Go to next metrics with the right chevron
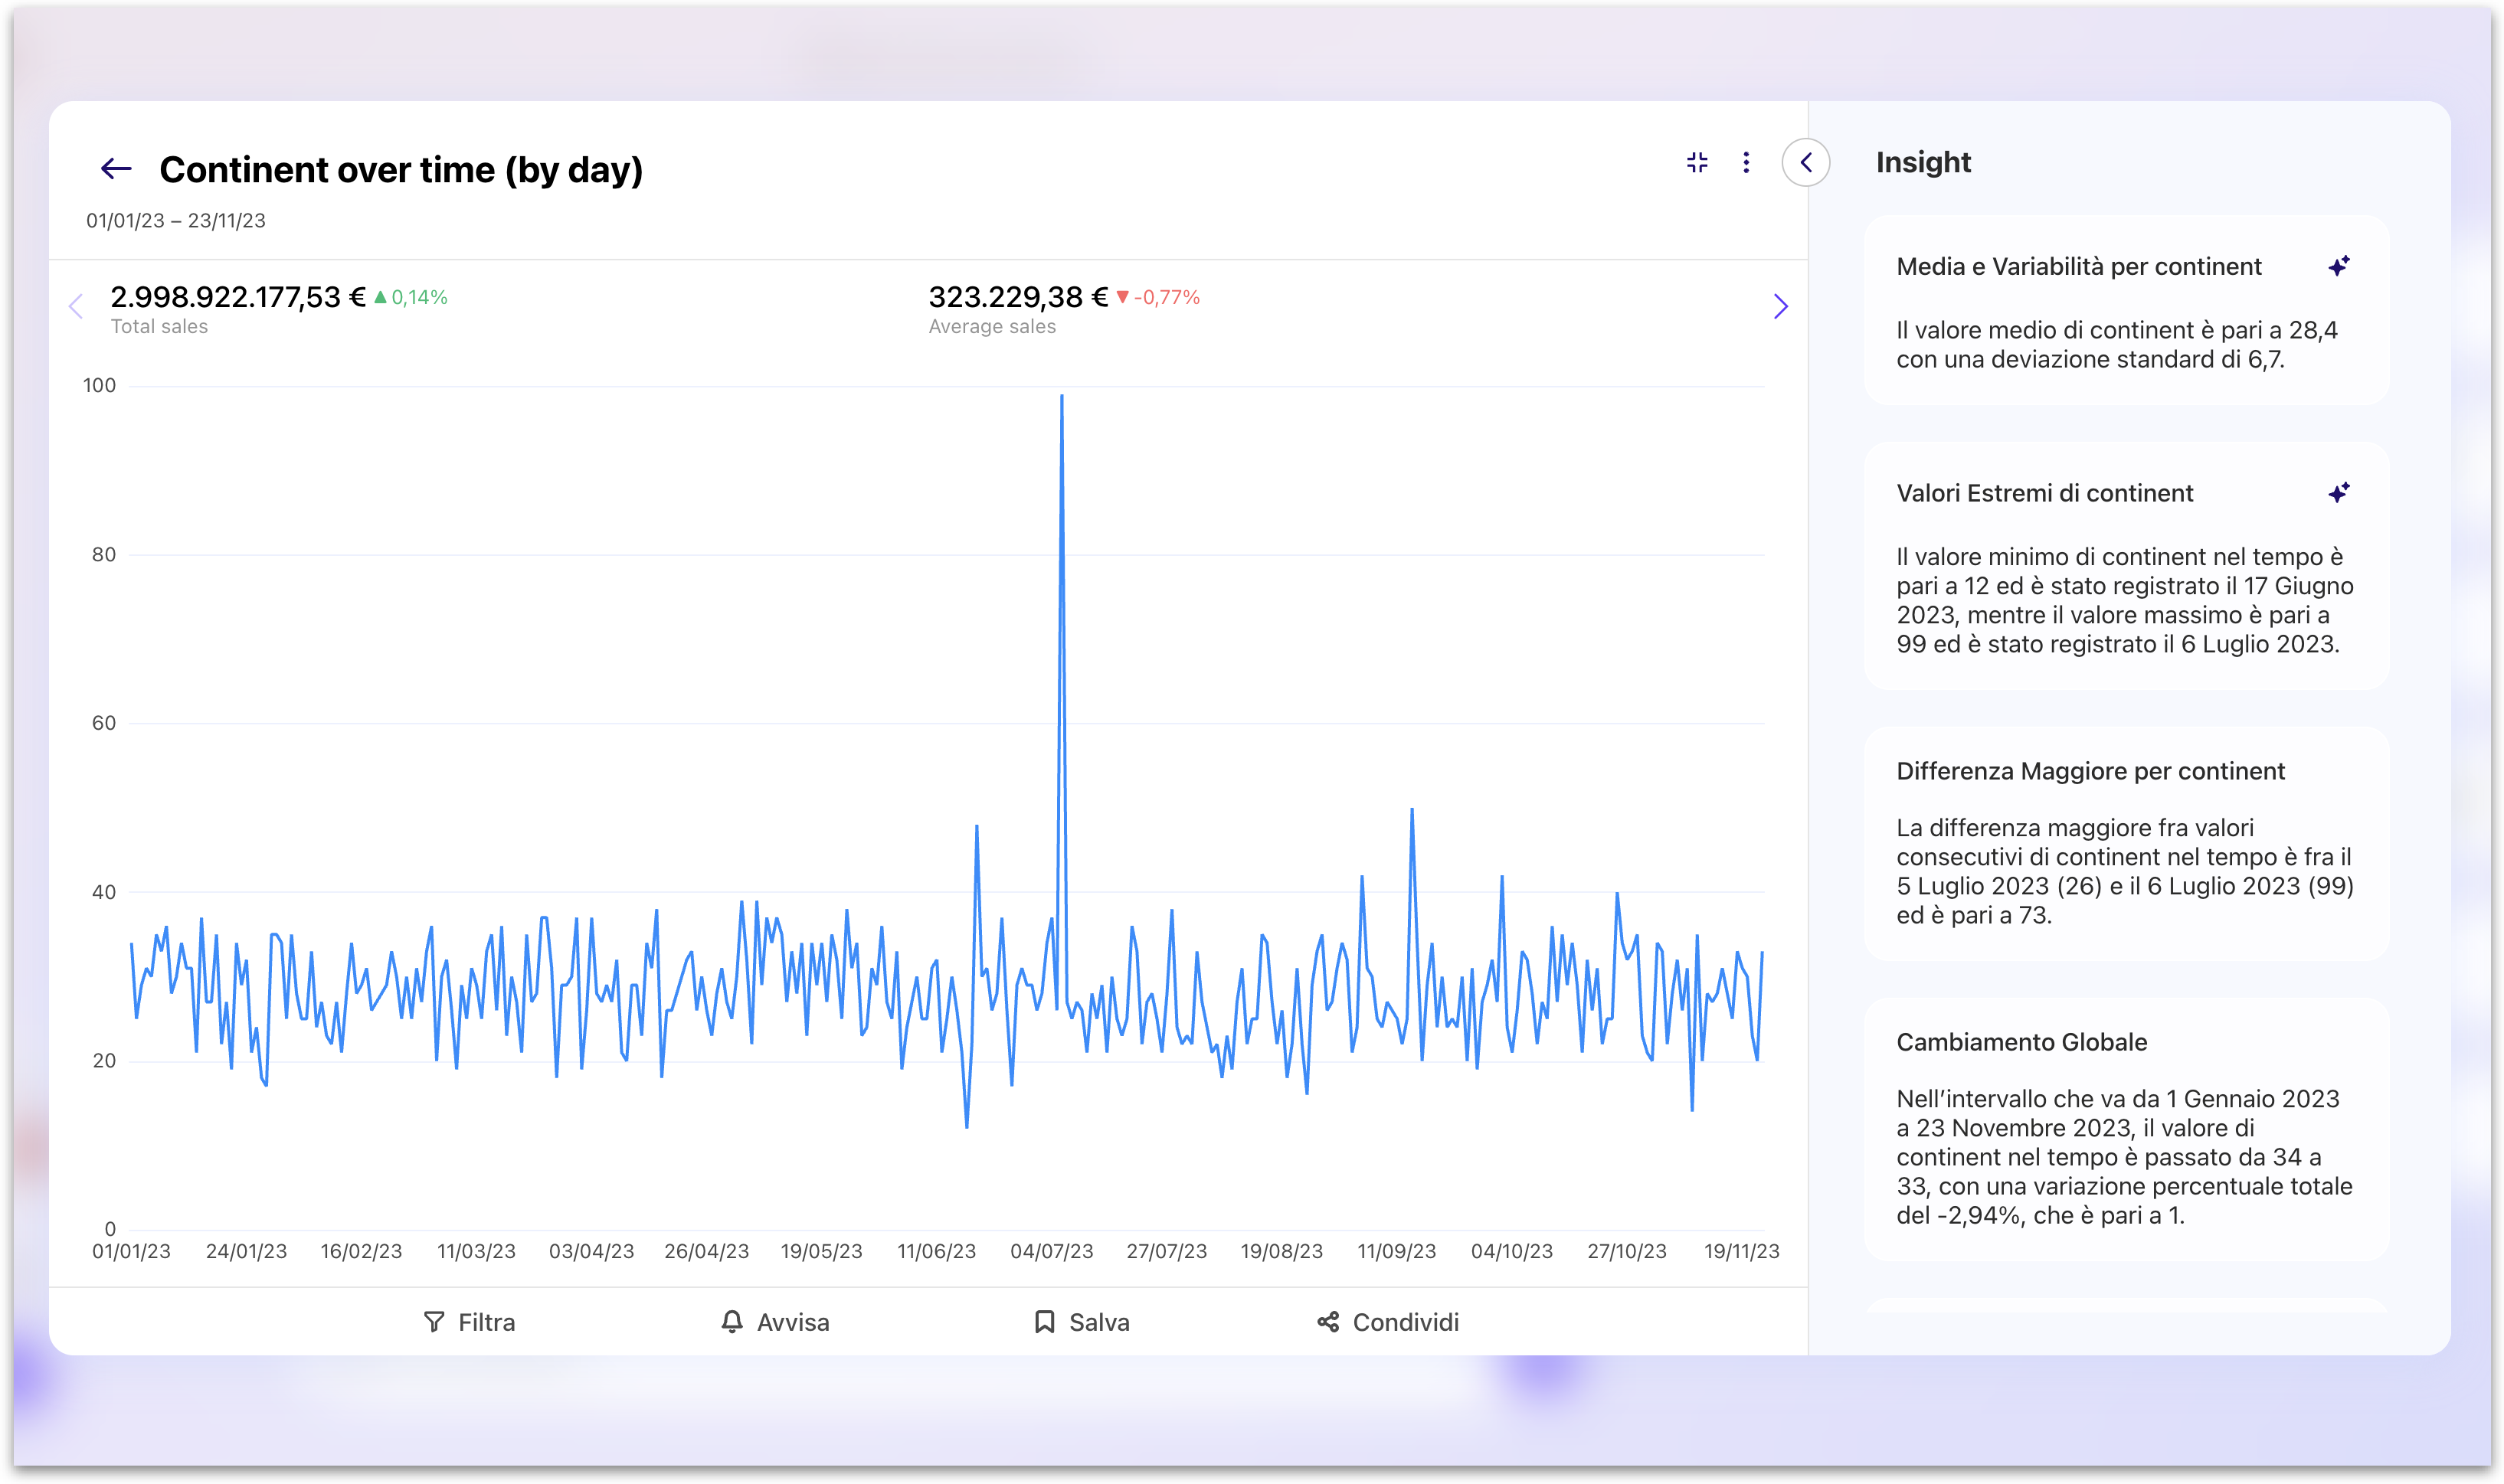2504x1484 pixels. point(1780,307)
